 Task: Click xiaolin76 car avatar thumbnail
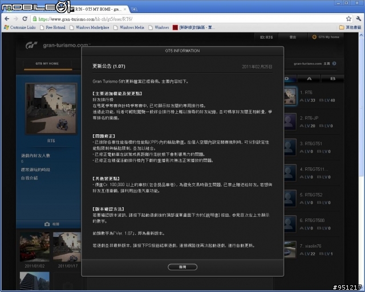click(290, 249)
